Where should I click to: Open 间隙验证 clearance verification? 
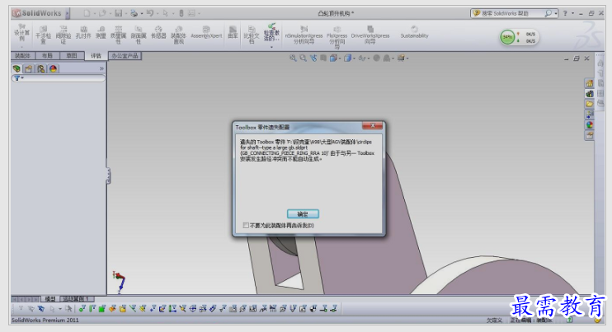click(64, 35)
